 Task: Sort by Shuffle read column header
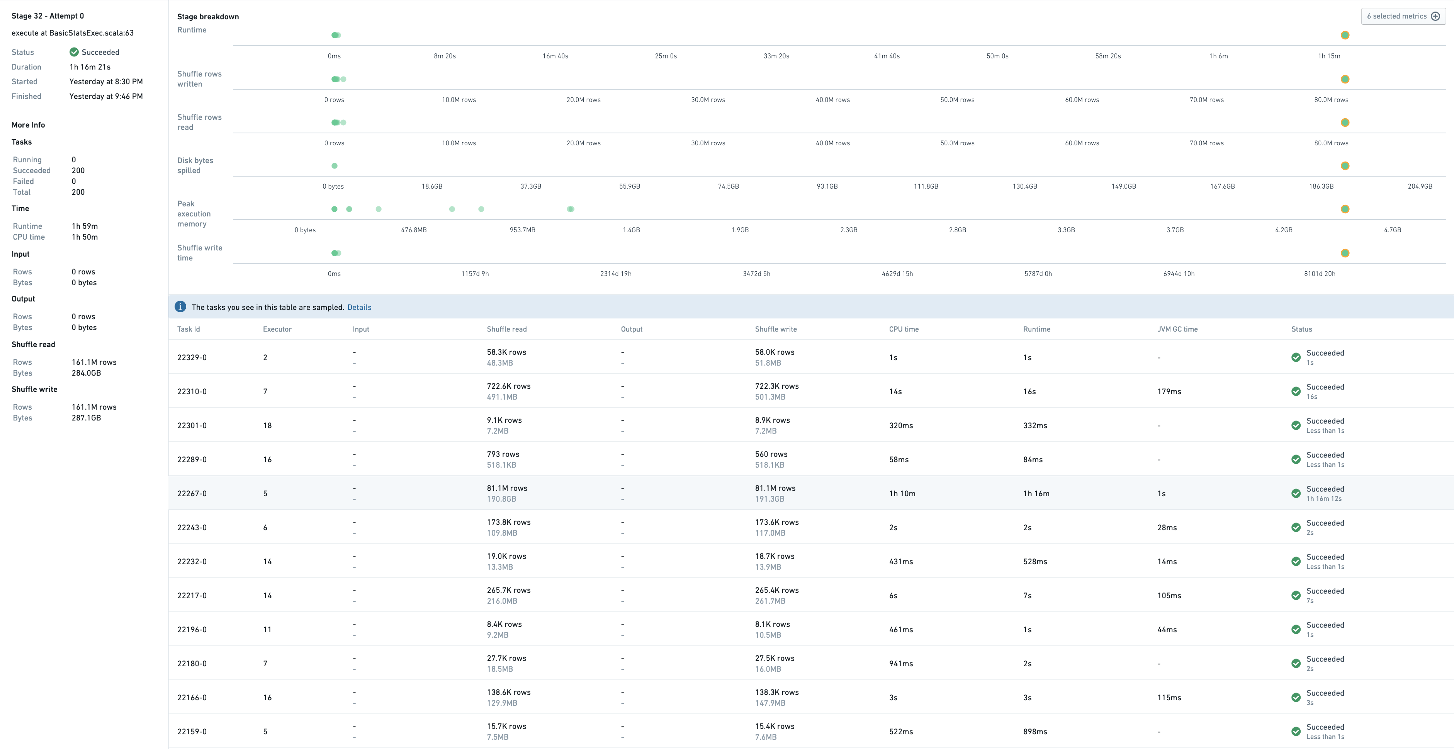coord(507,329)
